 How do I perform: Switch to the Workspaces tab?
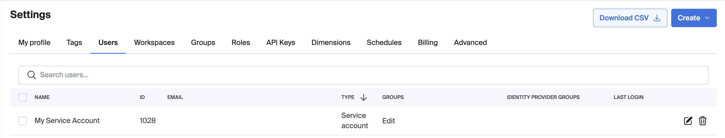(x=154, y=42)
